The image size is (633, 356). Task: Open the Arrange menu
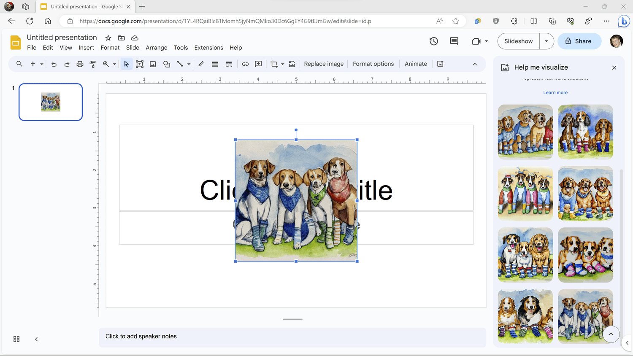click(x=156, y=48)
